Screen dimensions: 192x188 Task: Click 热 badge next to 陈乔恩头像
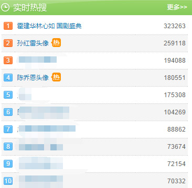tap(56, 77)
